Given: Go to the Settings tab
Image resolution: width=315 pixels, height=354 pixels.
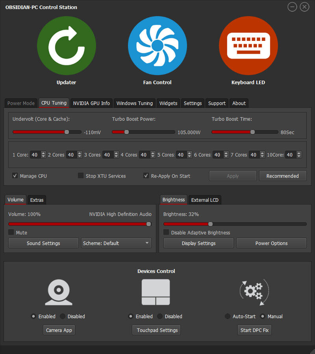Looking at the screenshot, I should coord(193,103).
